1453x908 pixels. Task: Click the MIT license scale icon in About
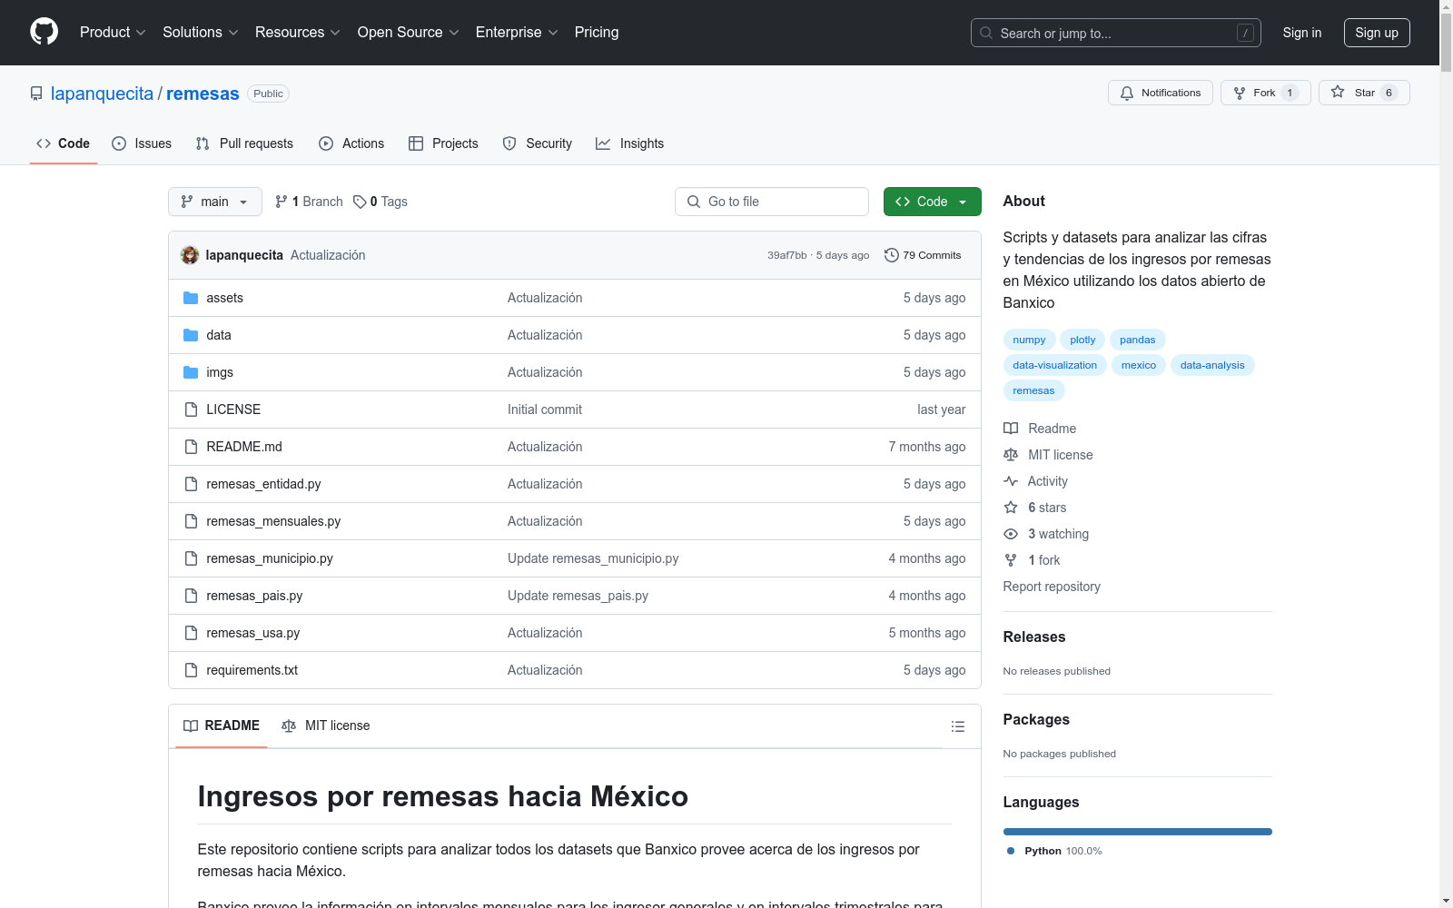pyautogui.click(x=1011, y=455)
